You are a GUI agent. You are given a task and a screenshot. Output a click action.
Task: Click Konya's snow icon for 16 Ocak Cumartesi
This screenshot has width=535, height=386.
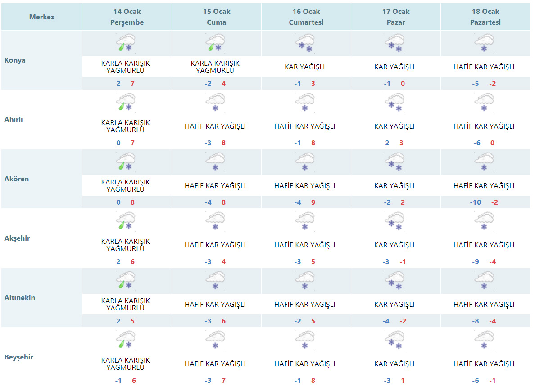click(305, 43)
